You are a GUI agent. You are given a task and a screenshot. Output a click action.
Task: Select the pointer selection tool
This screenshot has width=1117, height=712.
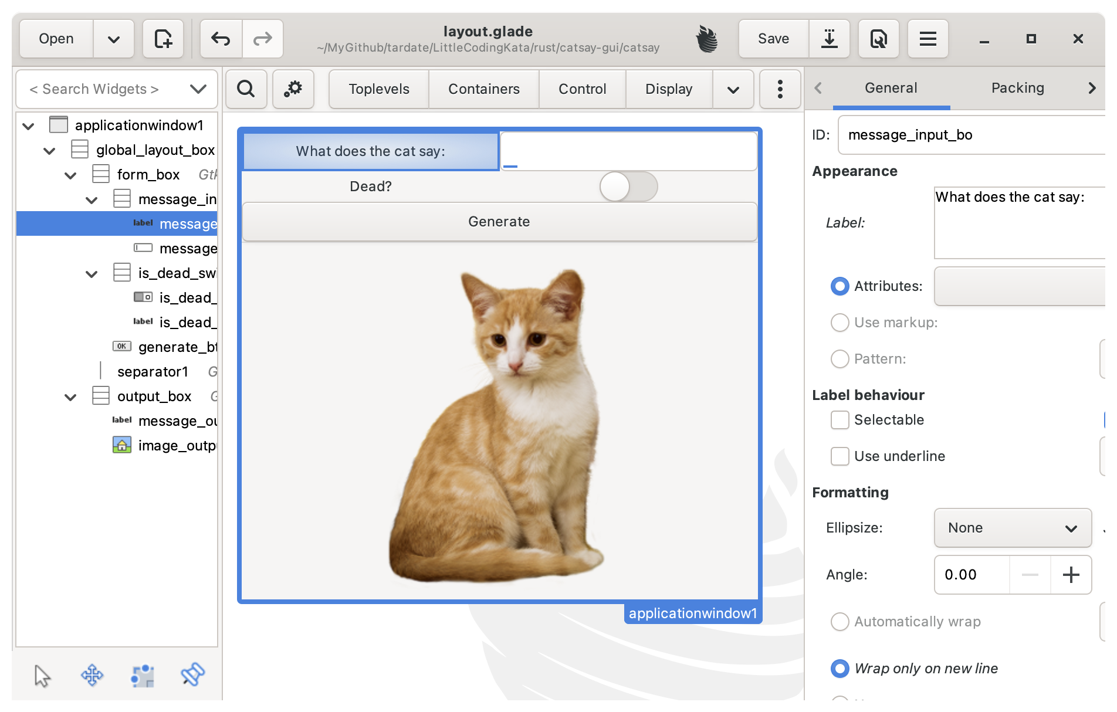pyautogui.click(x=42, y=676)
